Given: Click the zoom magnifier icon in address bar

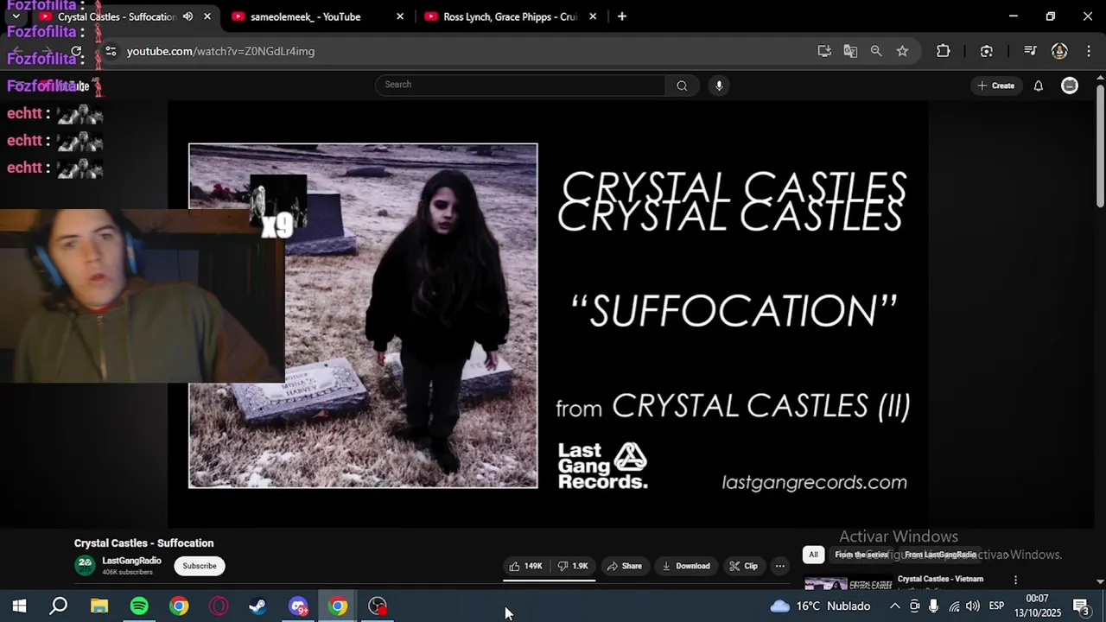Looking at the screenshot, I should (876, 51).
